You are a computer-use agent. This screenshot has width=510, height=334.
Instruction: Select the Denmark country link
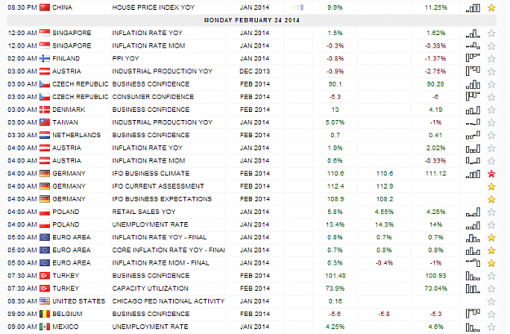[69, 109]
